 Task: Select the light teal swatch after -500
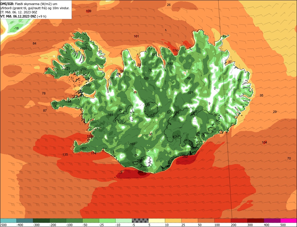tap(8, 220)
